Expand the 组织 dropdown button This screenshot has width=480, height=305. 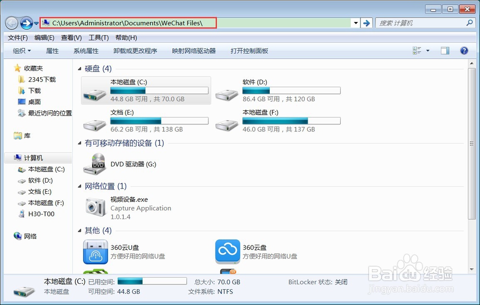[22, 51]
